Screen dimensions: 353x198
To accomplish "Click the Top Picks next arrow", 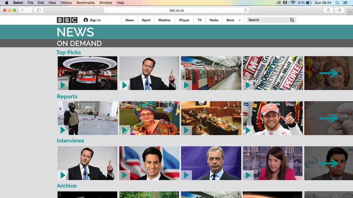I will click(329, 73).
